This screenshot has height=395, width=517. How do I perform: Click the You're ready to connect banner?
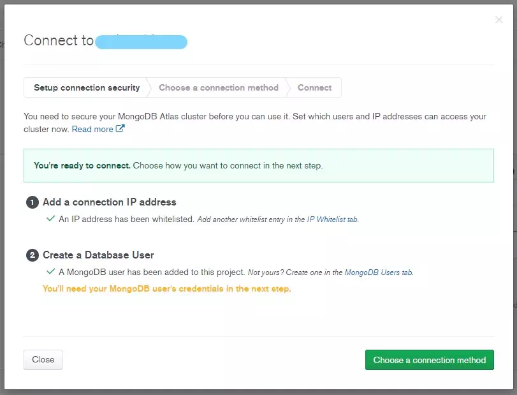(259, 165)
